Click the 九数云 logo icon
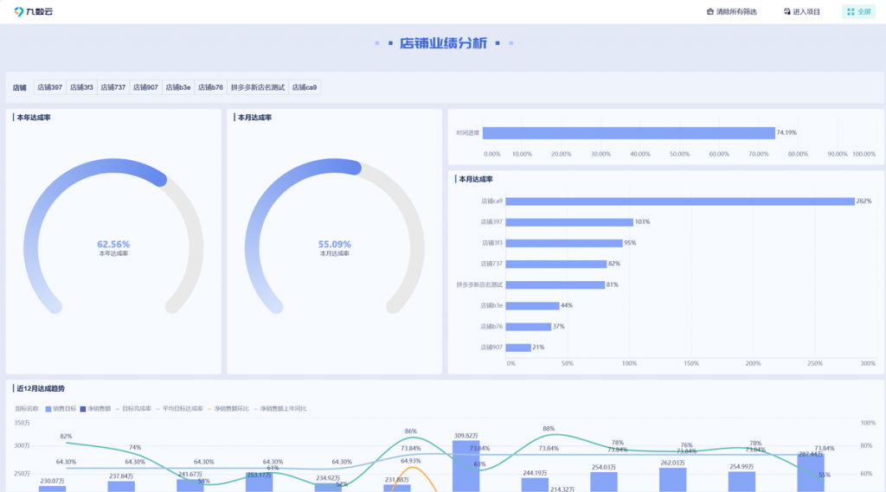Image resolution: width=886 pixels, height=492 pixels. coord(19,11)
